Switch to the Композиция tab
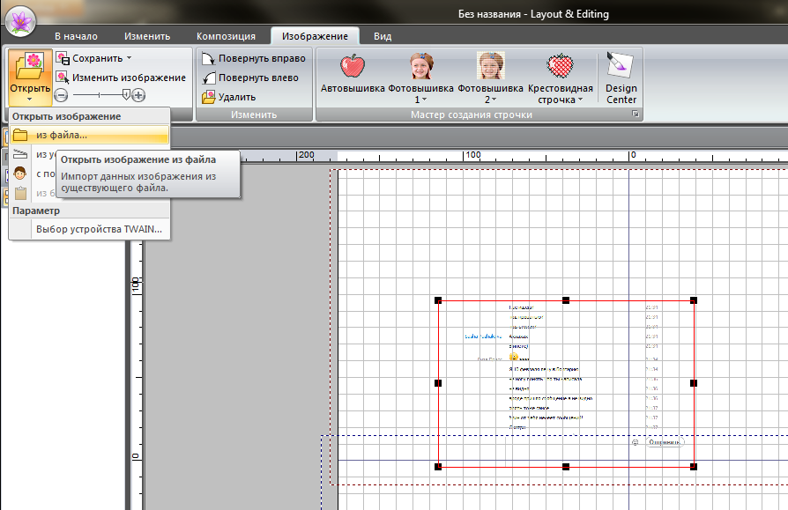Image resolution: width=788 pixels, height=510 pixels. click(226, 36)
